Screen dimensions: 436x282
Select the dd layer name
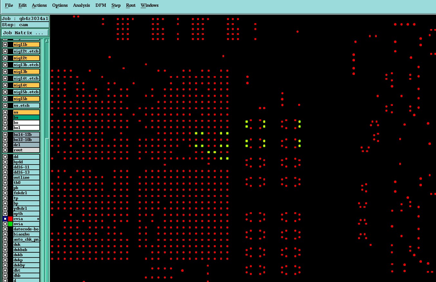click(x=26, y=157)
